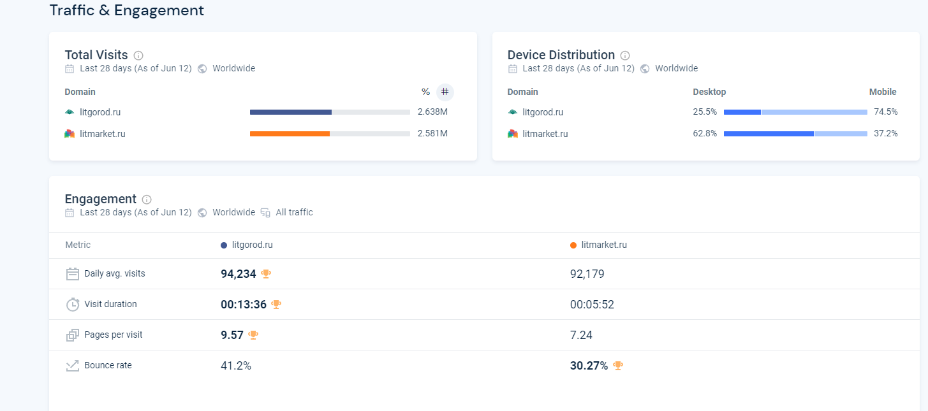Open litmarket.ru in Device Distribution list
The height and width of the screenshot is (411, 928).
[x=545, y=134]
